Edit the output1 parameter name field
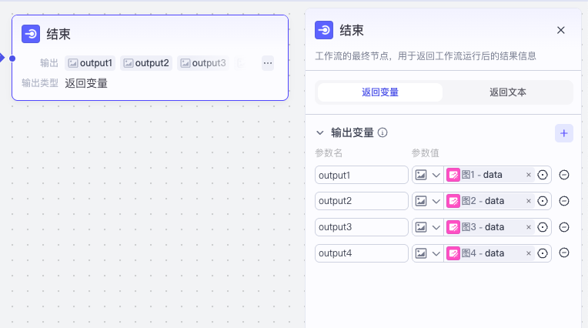 362,175
